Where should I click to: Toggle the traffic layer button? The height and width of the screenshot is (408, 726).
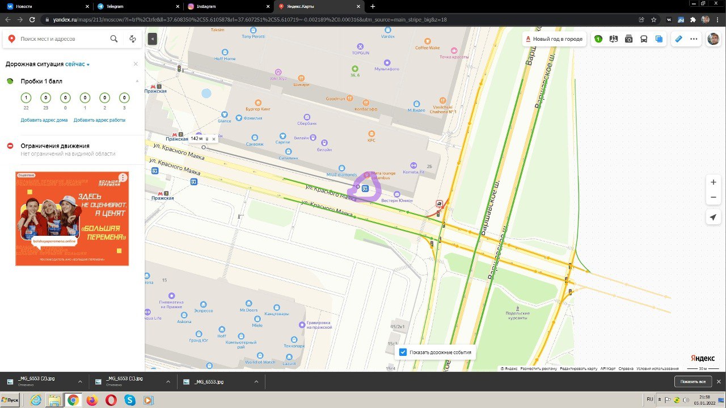pyautogui.click(x=598, y=39)
